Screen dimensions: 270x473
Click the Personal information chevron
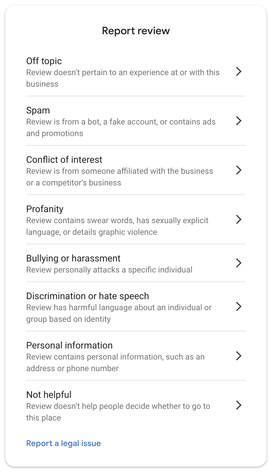click(239, 356)
